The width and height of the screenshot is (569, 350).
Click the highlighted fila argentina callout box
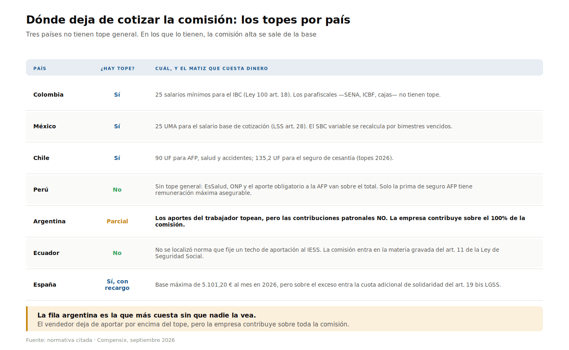tap(284, 319)
